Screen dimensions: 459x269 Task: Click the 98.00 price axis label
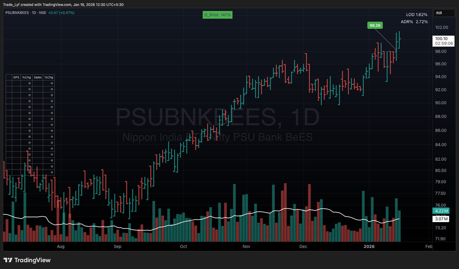[441, 52]
